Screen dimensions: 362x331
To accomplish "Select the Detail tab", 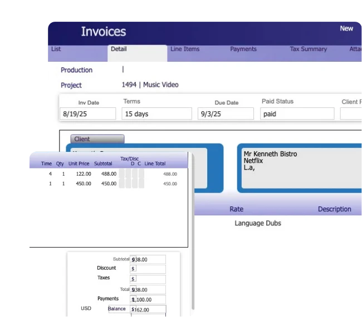I will [137, 53].
